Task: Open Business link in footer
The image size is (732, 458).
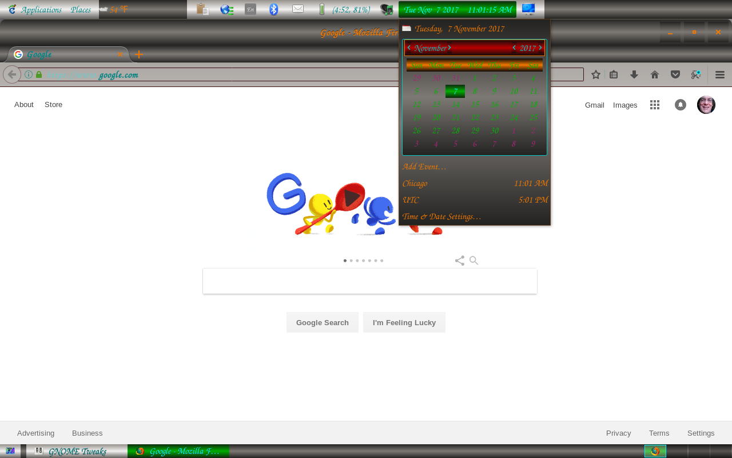Action: coord(87,433)
